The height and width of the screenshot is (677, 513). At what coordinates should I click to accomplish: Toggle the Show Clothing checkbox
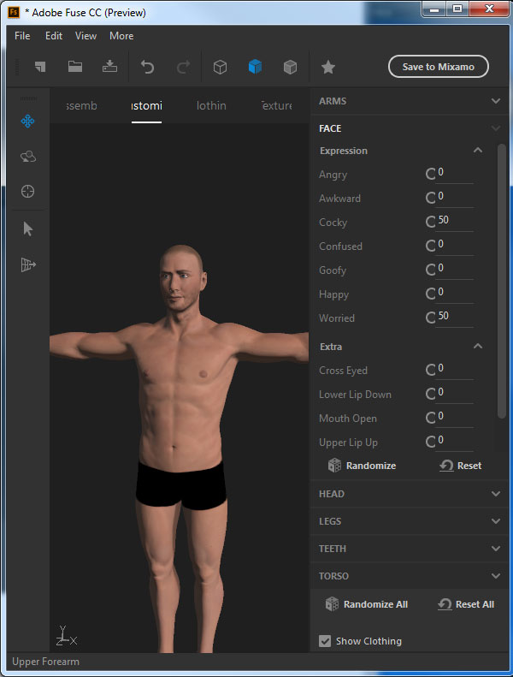coord(325,641)
